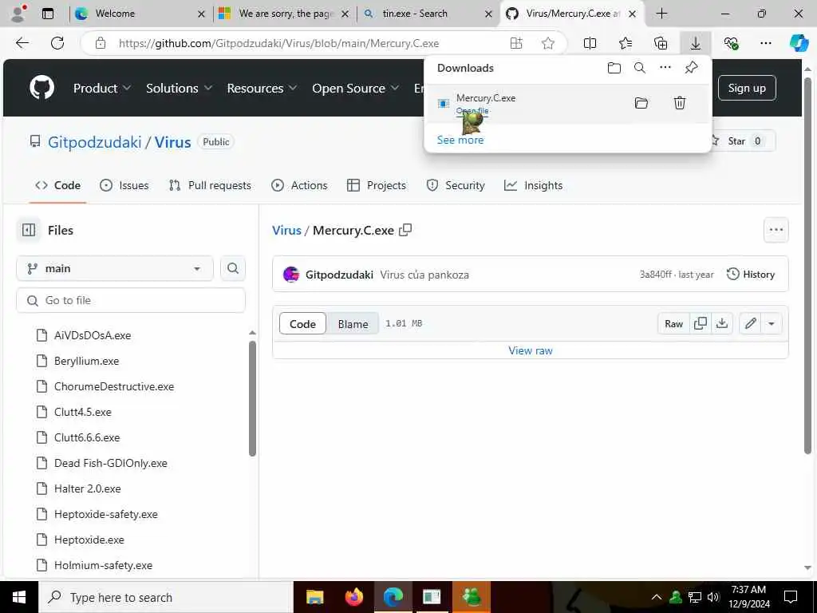Select Blame view toggle button
Screen dimensions: 817x613
point(353,324)
